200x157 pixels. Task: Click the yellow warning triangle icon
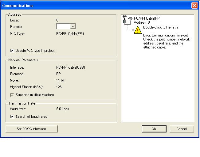click(x=137, y=30)
